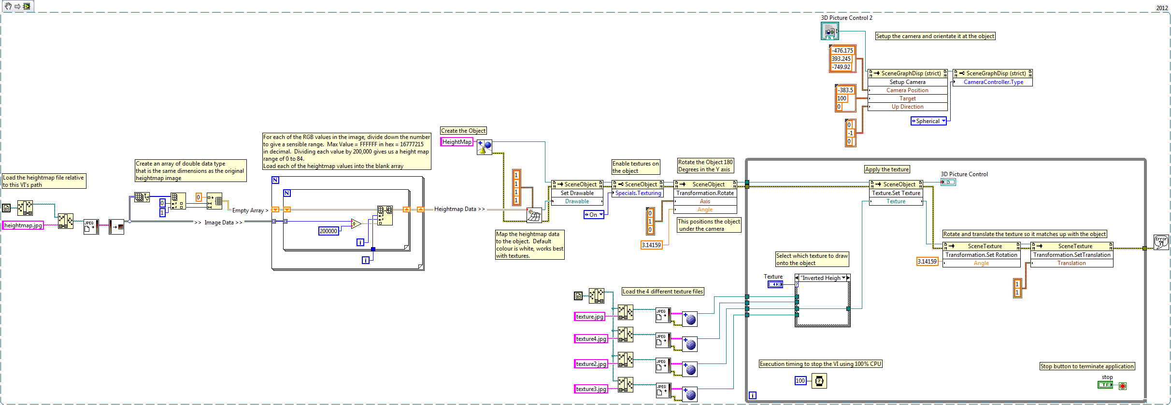Click the Strip Path node above texture.jpg

coord(597,296)
